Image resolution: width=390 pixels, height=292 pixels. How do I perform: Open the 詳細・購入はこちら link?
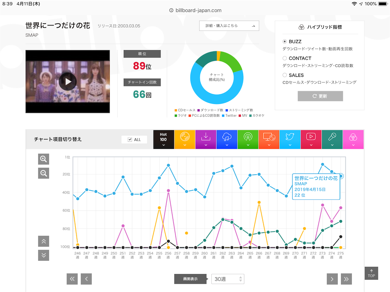229,26
